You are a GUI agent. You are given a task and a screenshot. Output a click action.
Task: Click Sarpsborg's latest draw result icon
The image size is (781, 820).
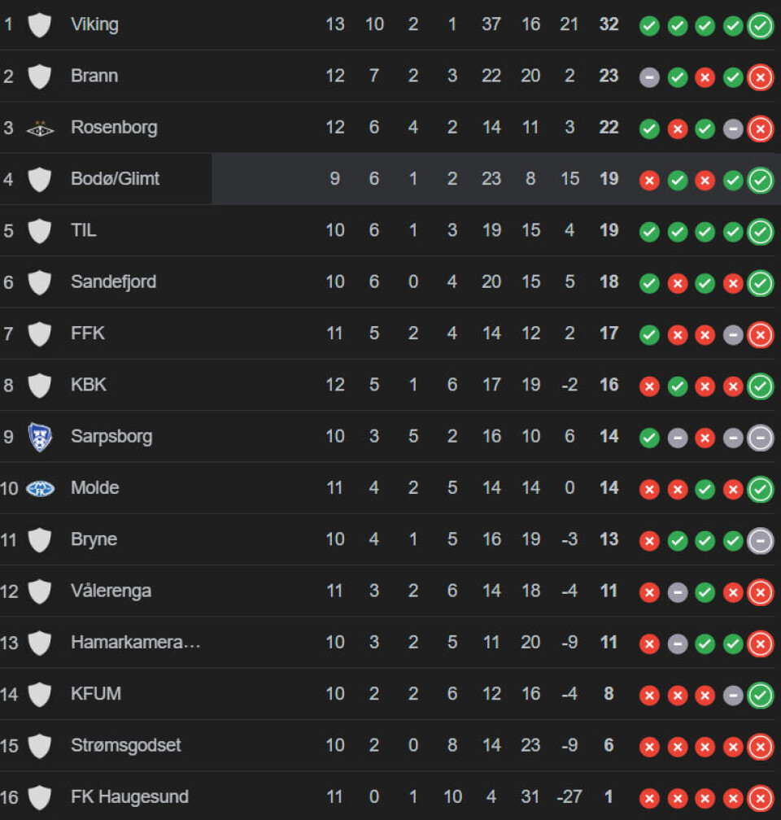coord(761,438)
